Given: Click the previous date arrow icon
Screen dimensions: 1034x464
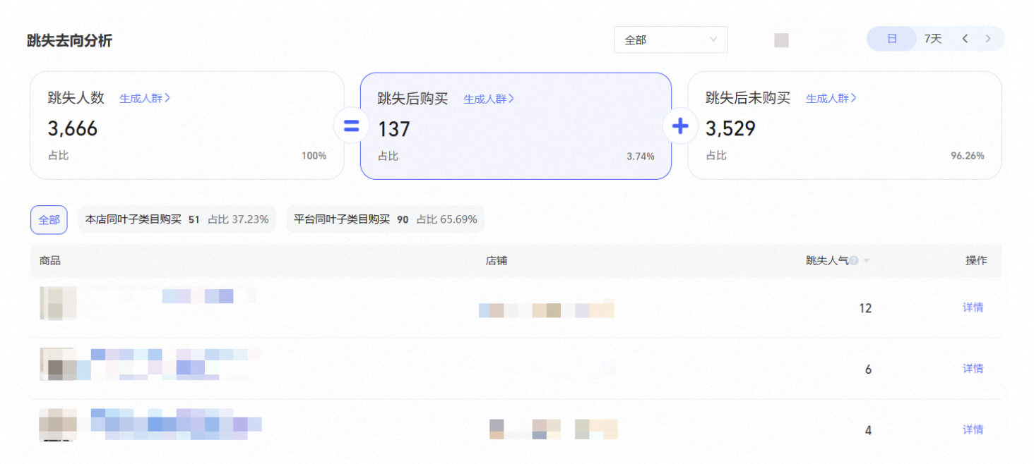Looking at the screenshot, I should pos(965,39).
